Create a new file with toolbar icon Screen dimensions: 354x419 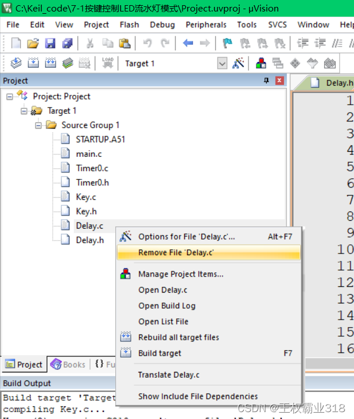(16, 43)
